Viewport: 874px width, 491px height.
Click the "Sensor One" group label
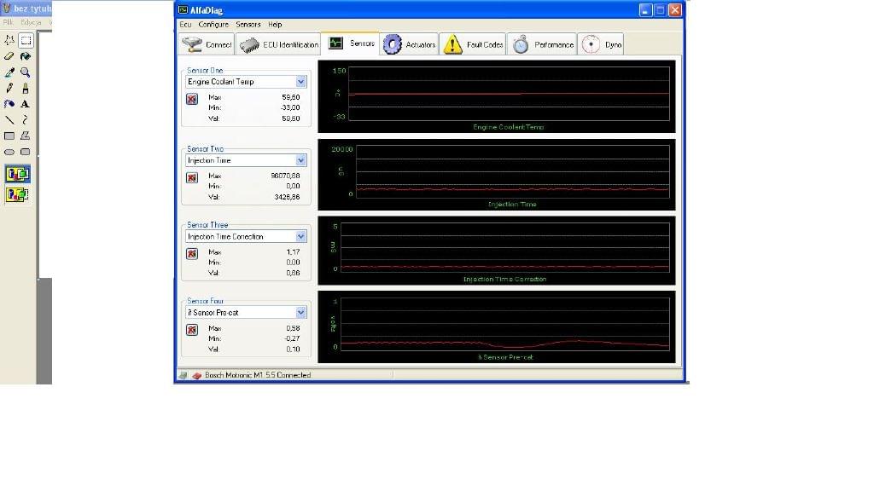pos(205,71)
